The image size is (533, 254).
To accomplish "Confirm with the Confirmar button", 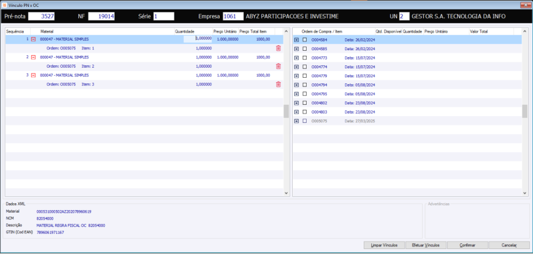I will coord(467,245).
